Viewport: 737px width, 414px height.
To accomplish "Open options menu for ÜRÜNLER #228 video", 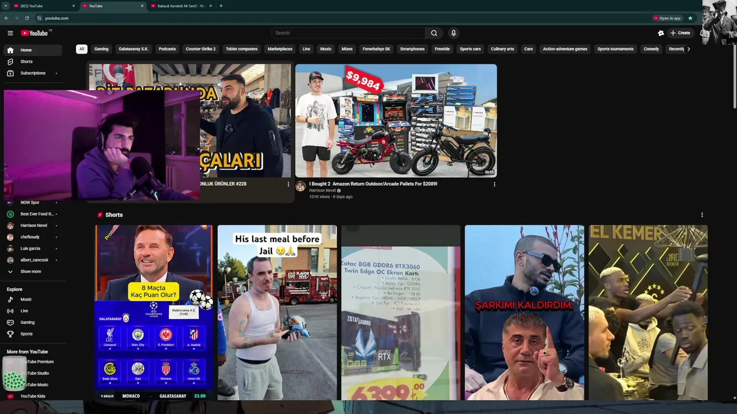I will point(288,184).
